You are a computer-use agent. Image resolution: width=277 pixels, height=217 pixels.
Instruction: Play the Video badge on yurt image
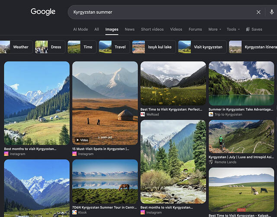(x=82, y=140)
